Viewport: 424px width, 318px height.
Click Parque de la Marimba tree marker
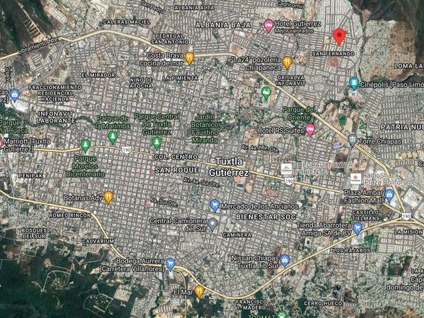(x=113, y=137)
